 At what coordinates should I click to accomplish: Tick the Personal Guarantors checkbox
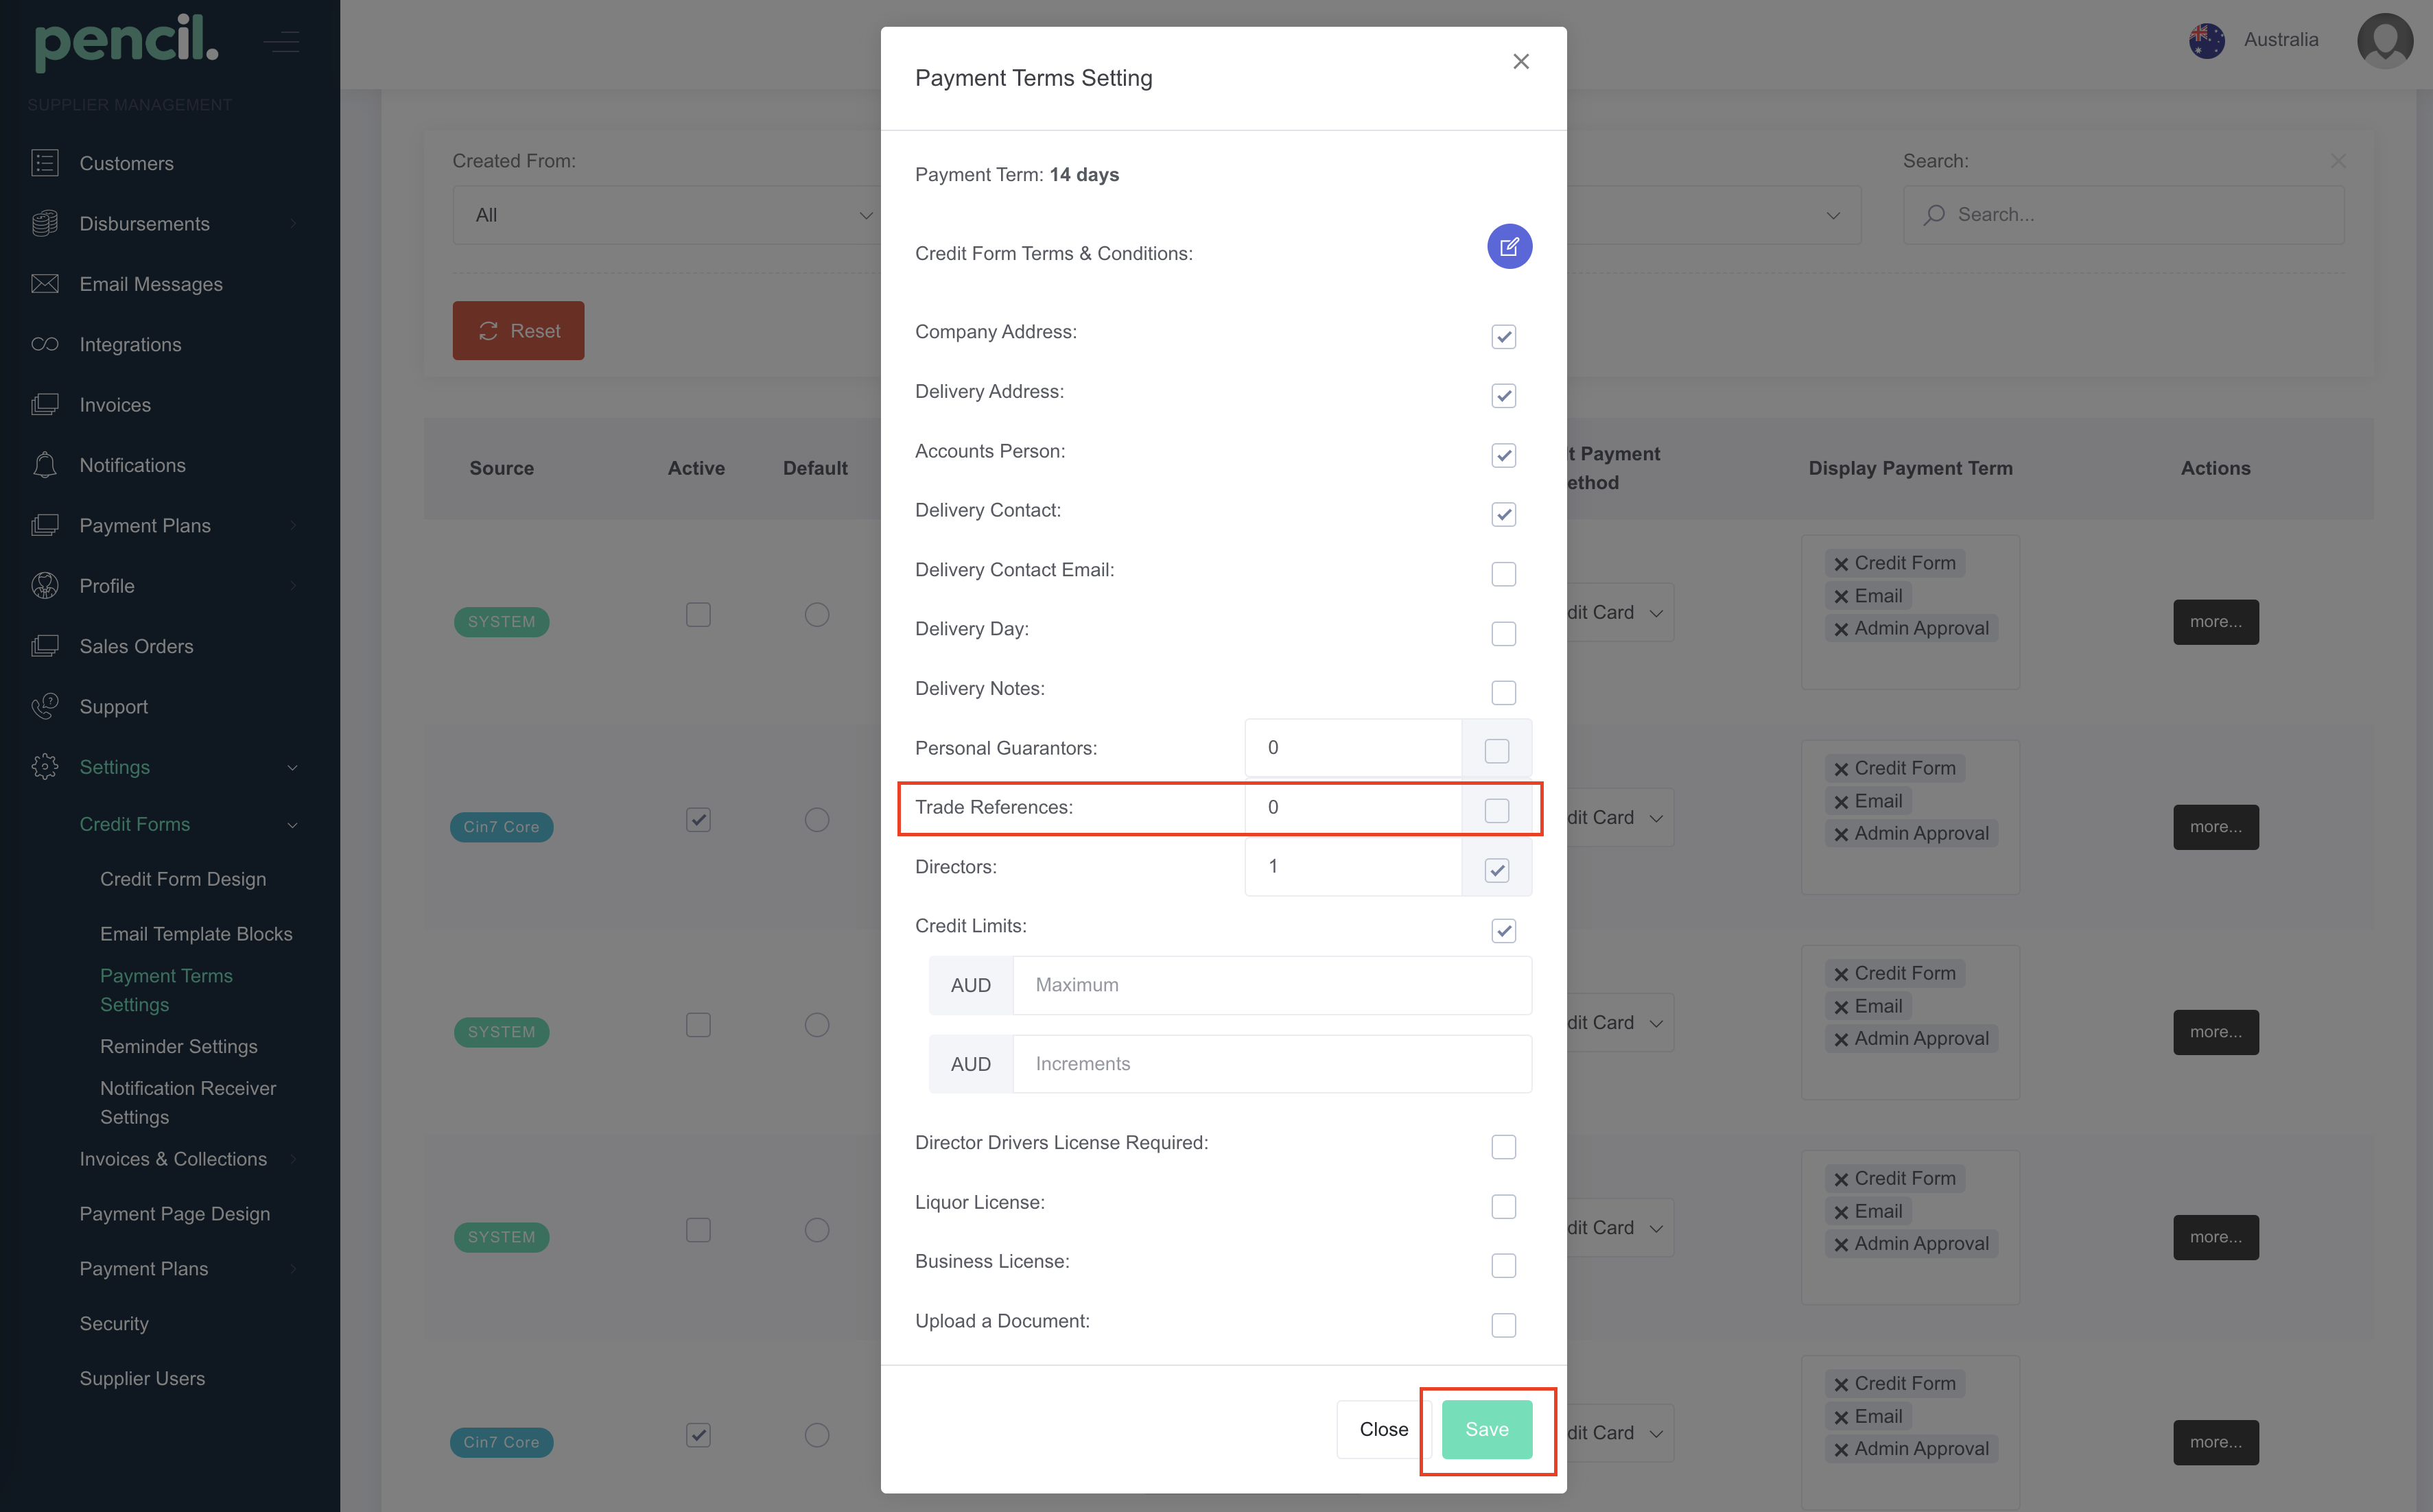coord(1496,751)
